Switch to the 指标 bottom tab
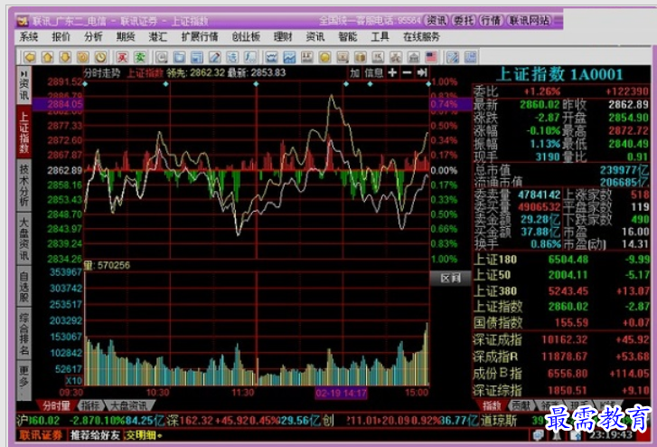The width and height of the screenshot is (657, 447). click(x=90, y=405)
